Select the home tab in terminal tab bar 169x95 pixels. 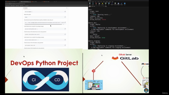pos(90,6)
